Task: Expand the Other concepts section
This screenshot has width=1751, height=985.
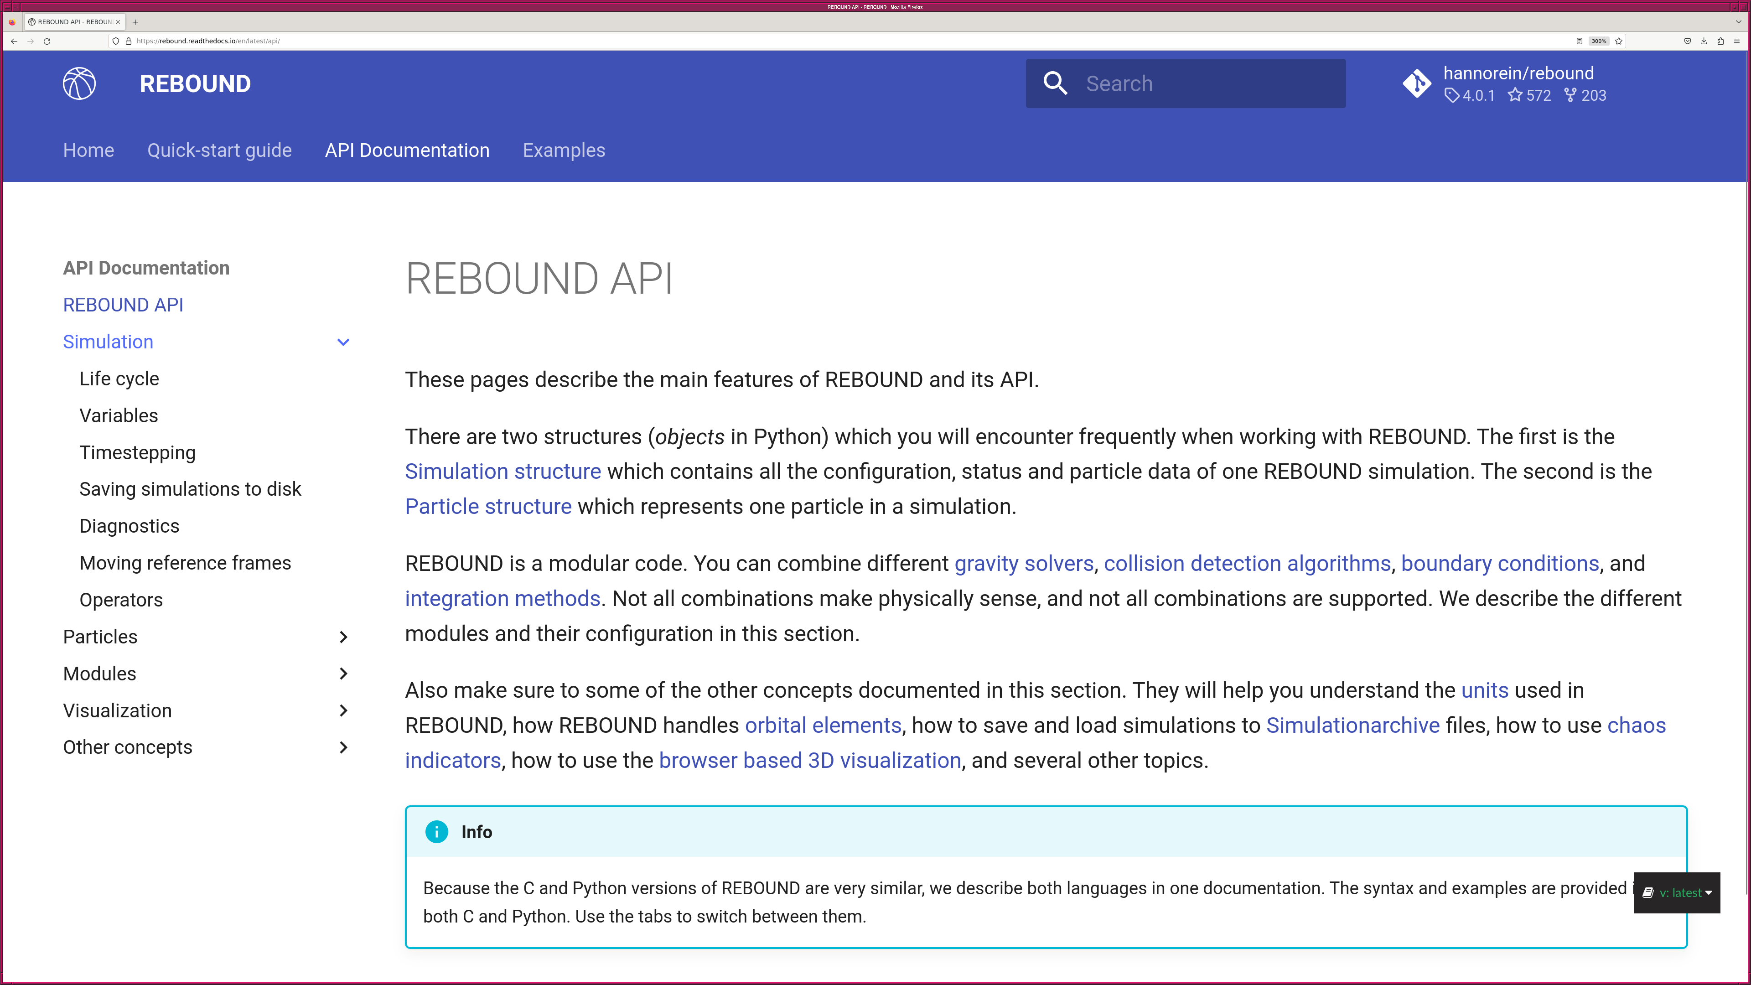Action: pos(343,748)
